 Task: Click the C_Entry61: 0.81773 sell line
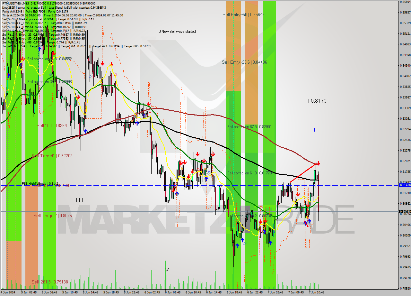coord(45,27)
